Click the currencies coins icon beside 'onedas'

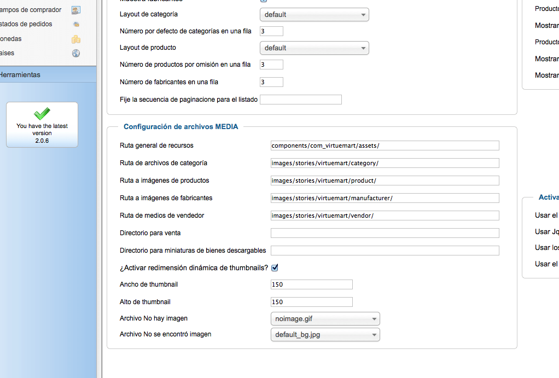coord(76,39)
